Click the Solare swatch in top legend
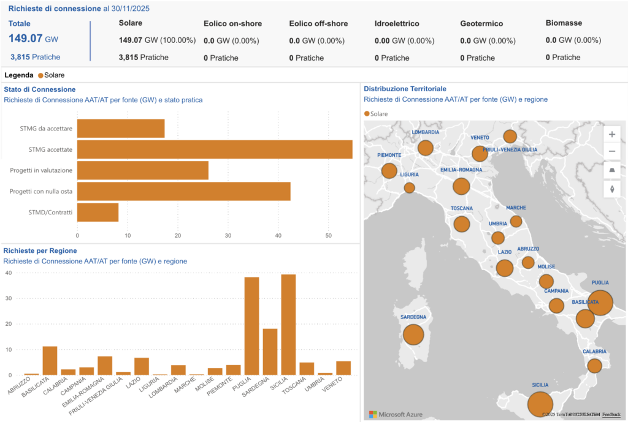The image size is (628, 422). [41, 75]
